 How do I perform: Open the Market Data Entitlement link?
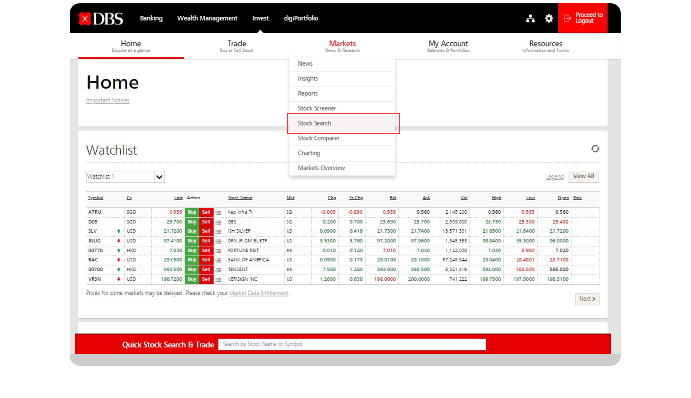point(259,293)
